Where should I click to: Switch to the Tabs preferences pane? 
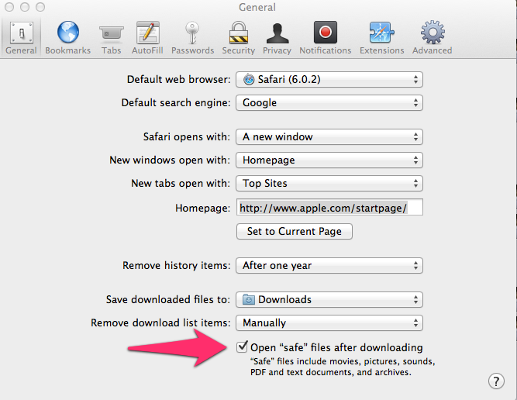click(111, 37)
